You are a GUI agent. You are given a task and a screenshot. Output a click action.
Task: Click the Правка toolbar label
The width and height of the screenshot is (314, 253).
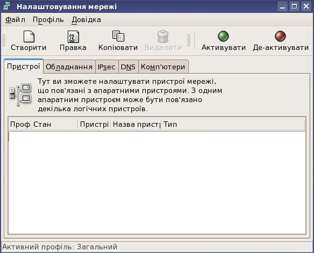click(73, 48)
